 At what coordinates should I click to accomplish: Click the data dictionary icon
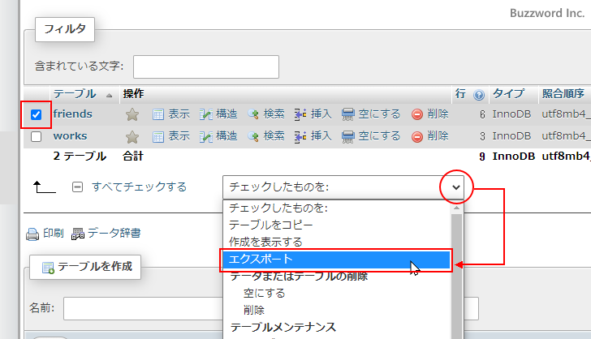[x=78, y=234]
